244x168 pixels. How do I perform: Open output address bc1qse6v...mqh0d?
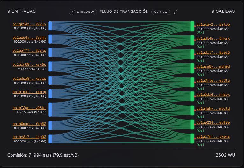point(213,67)
